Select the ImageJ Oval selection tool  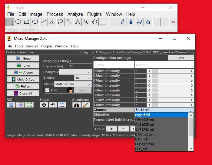click(18, 22)
